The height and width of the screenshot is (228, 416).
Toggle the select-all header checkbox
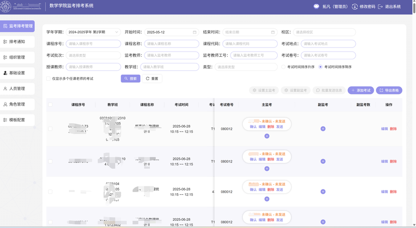point(50,105)
